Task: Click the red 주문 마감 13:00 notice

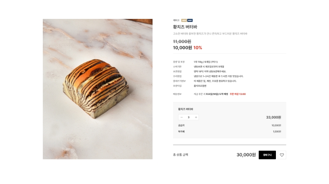Action: [x=238, y=94]
